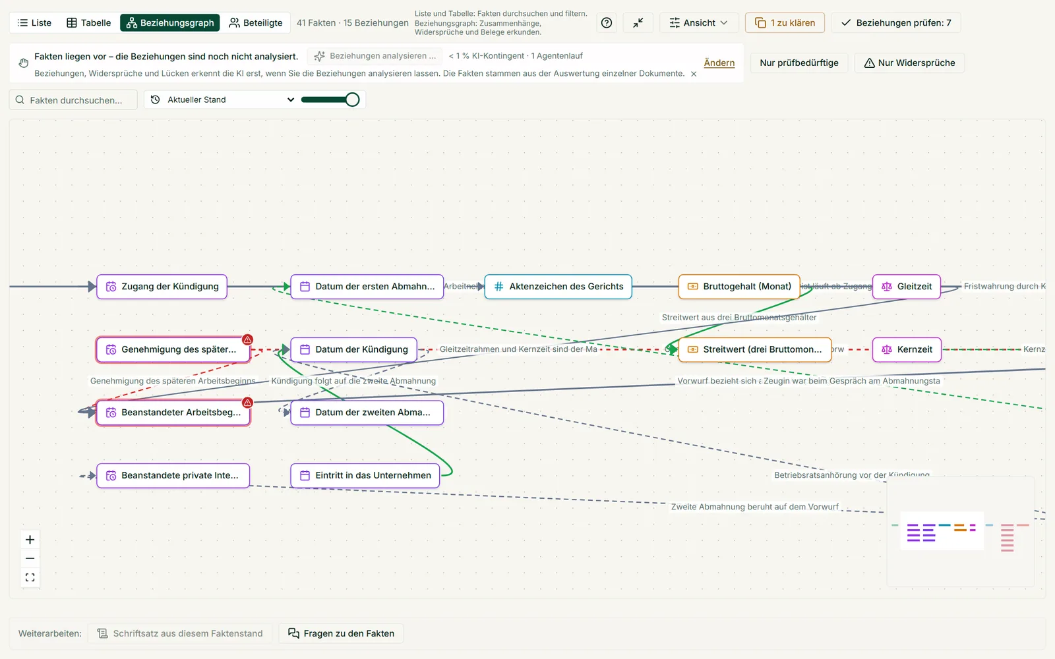
Task: Click the Ändern link
Action: pyautogui.click(x=719, y=63)
